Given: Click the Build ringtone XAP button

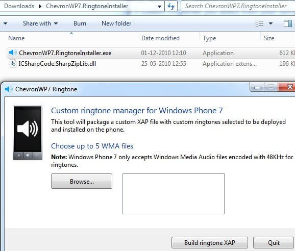Looking at the screenshot, I should 210,242.
